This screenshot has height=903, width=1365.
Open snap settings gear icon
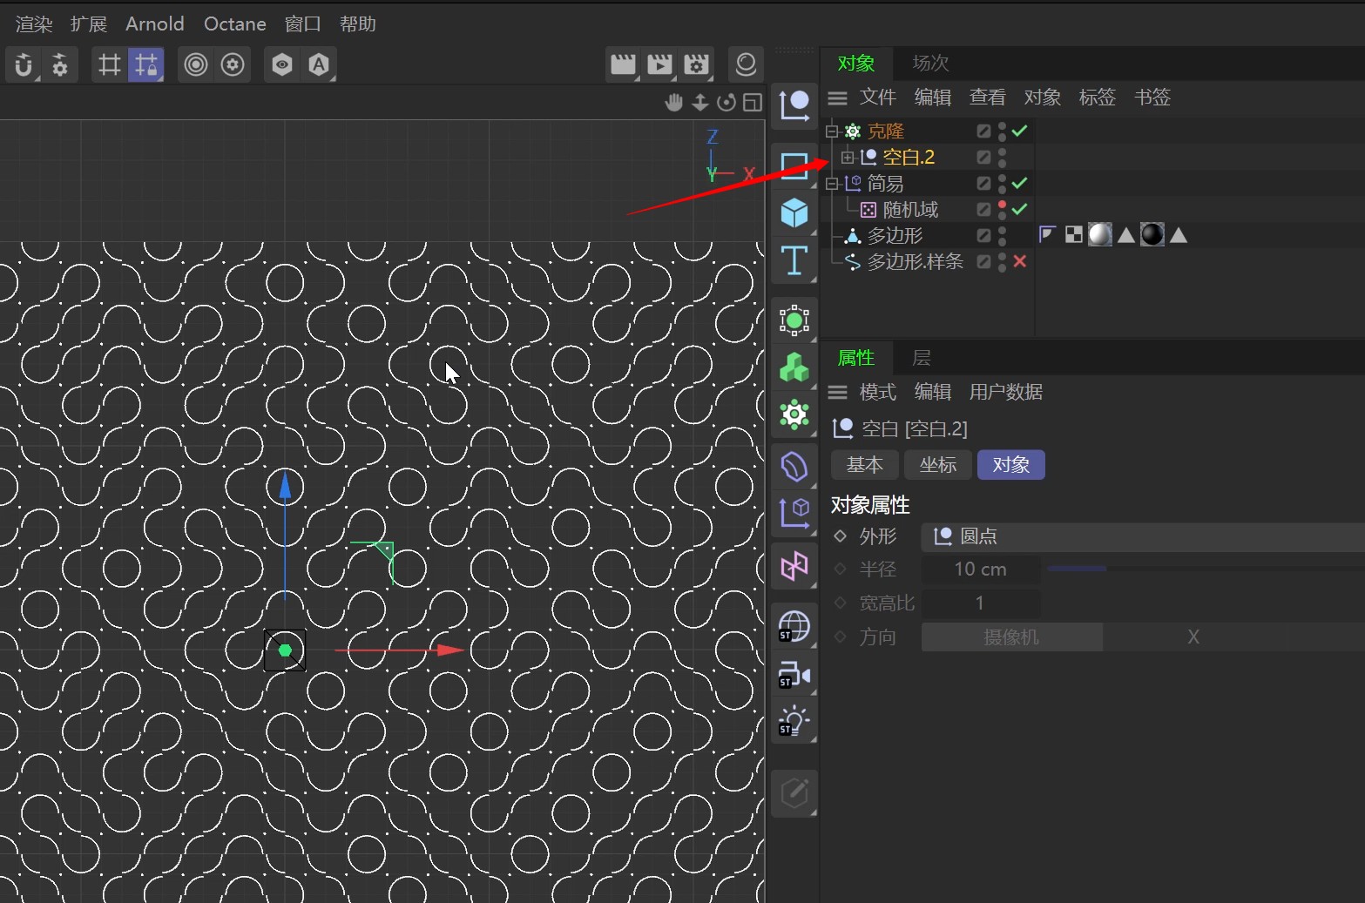(x=60, y=64)
